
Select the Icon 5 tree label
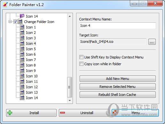point(31,49)
